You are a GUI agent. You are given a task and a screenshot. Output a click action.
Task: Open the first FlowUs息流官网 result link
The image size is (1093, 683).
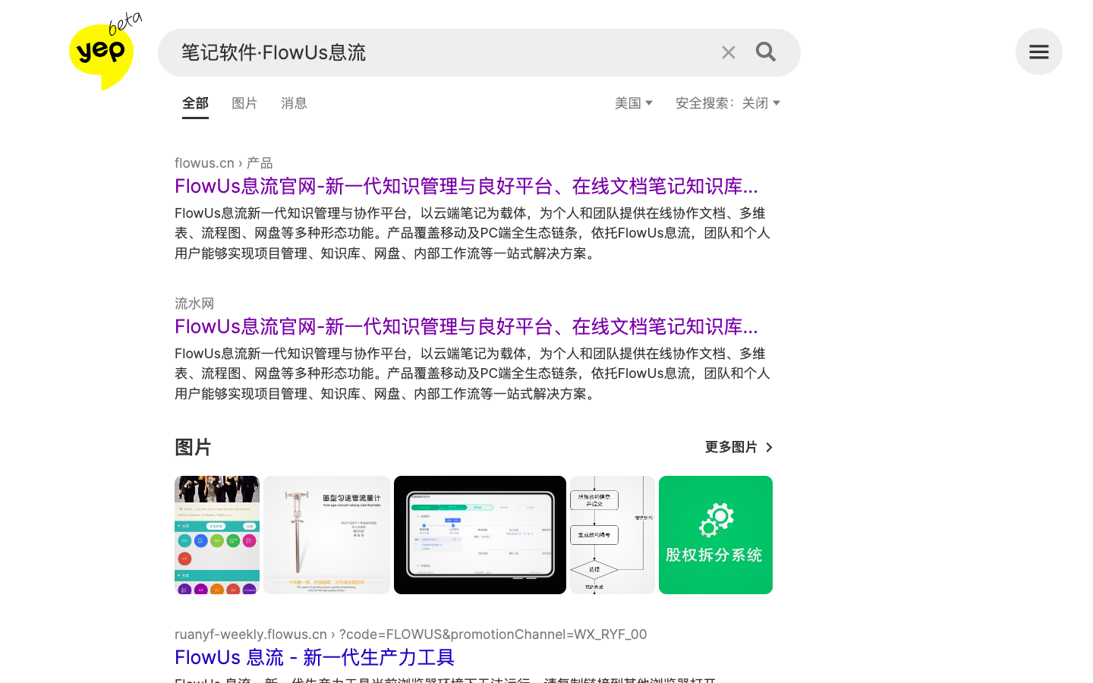(465, 186)
